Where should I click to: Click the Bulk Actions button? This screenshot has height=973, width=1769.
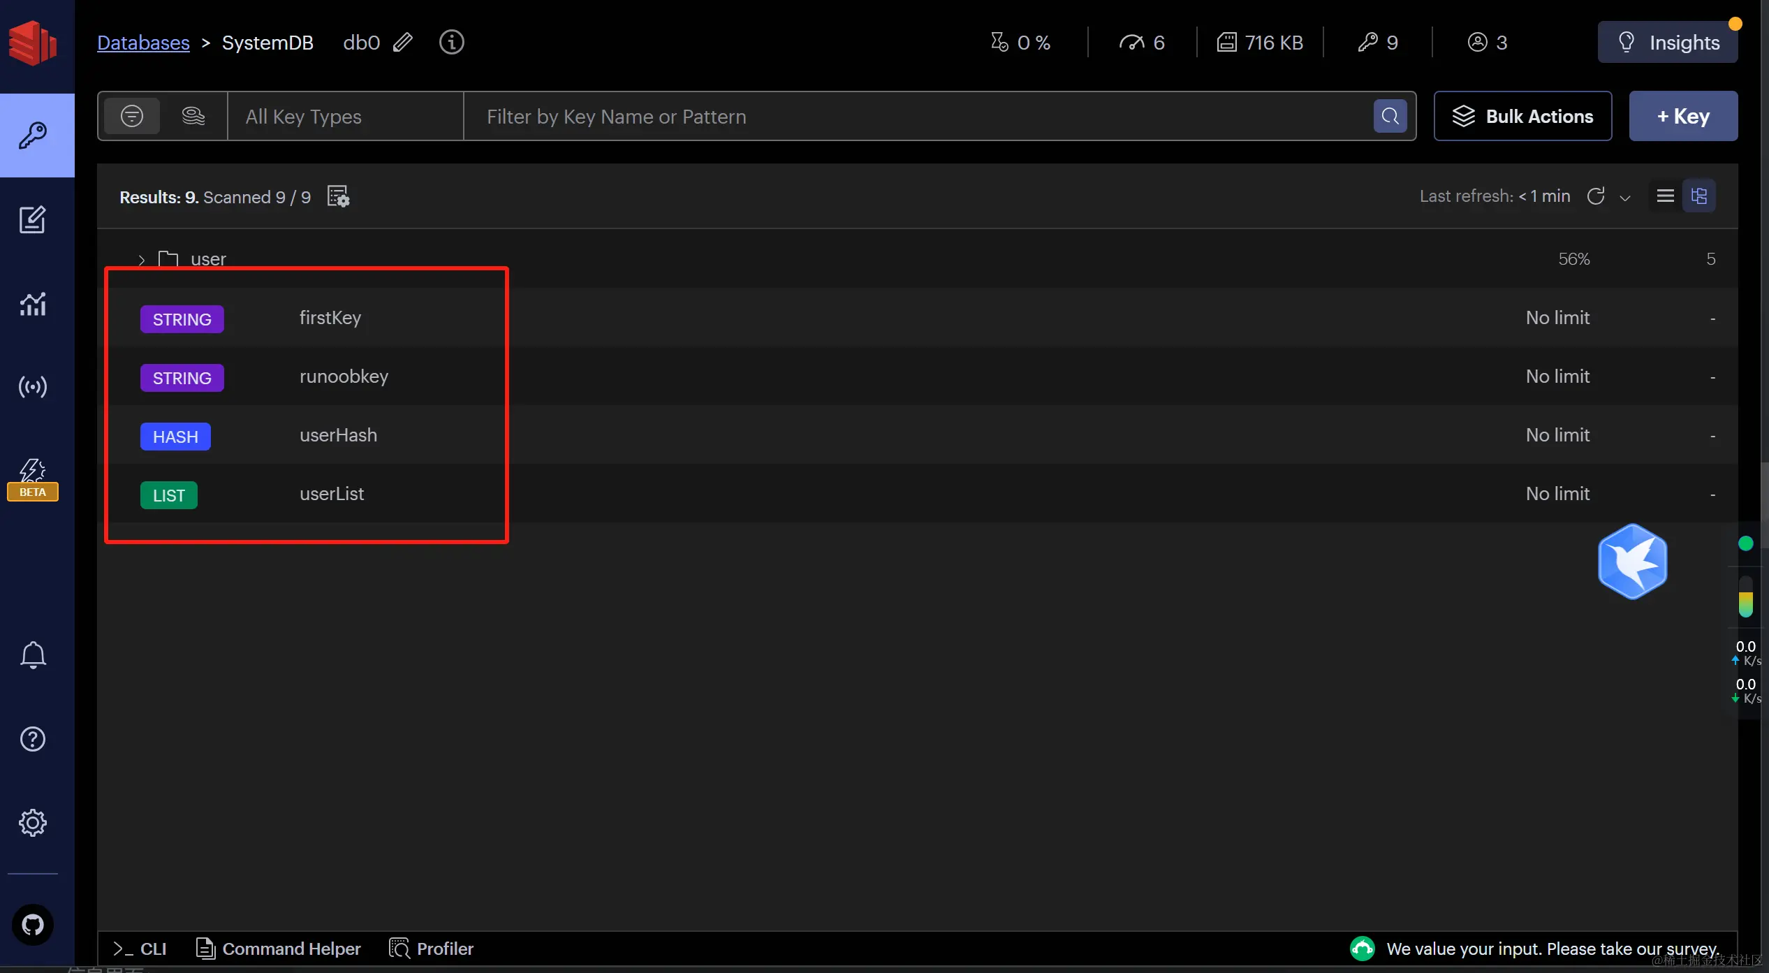point(1522,117)
